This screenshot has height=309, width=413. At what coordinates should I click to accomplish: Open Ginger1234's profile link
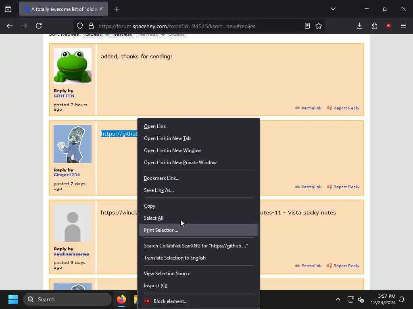point(67,175)
